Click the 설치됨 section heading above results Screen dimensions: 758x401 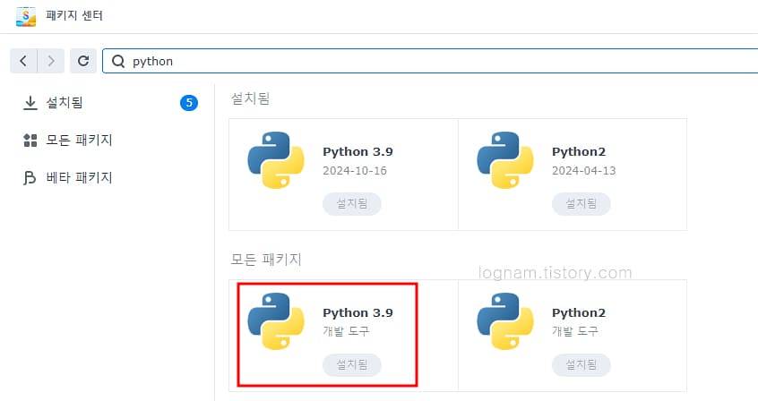click(250, 98)
